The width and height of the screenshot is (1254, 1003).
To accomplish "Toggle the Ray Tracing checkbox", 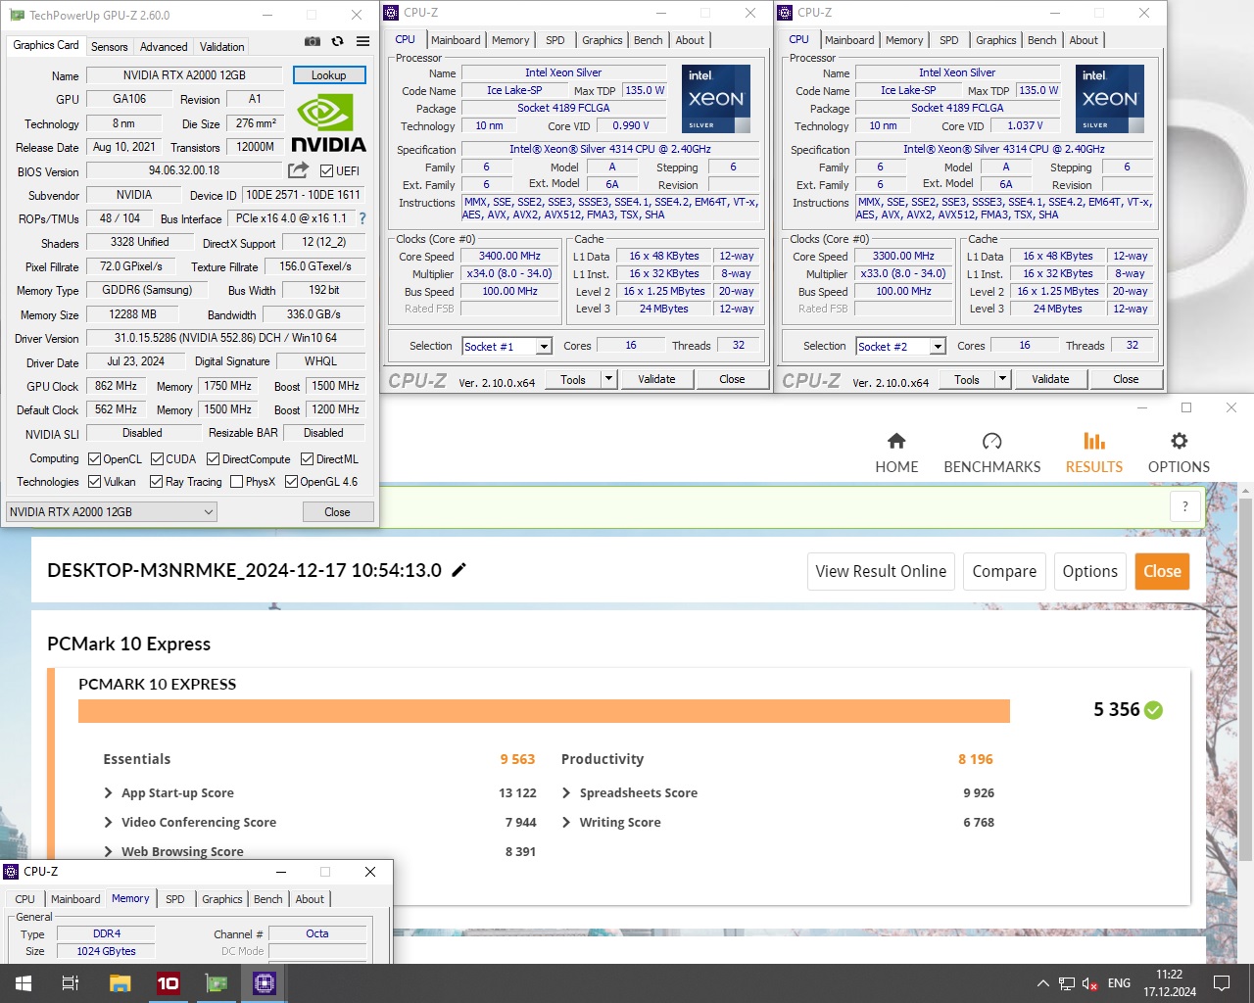I will pos(156,481).
